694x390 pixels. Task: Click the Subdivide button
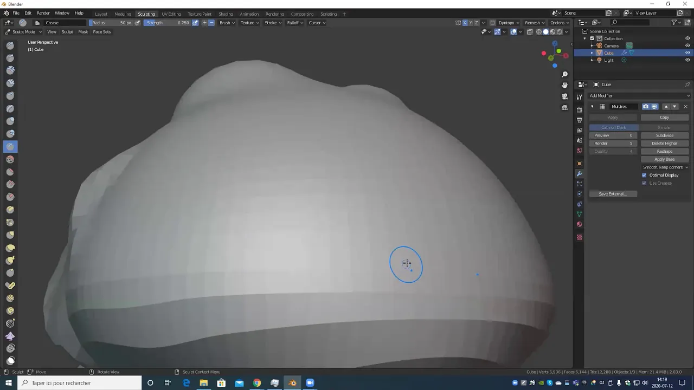click(x=665, y=135)
